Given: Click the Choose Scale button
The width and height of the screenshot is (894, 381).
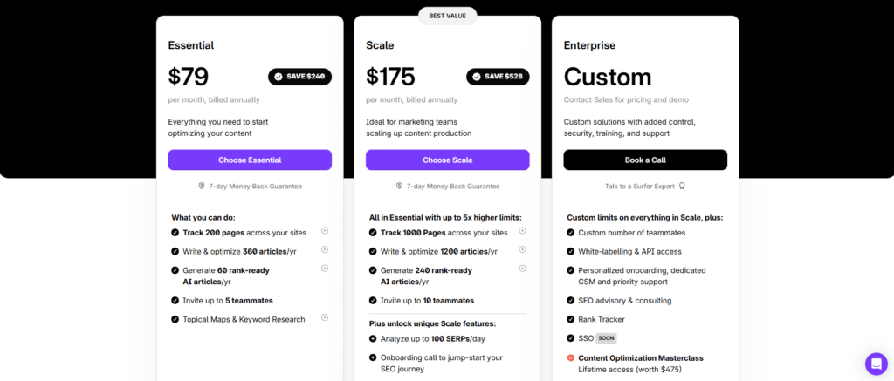Looking at the screenshot, I should coord(448,160).
